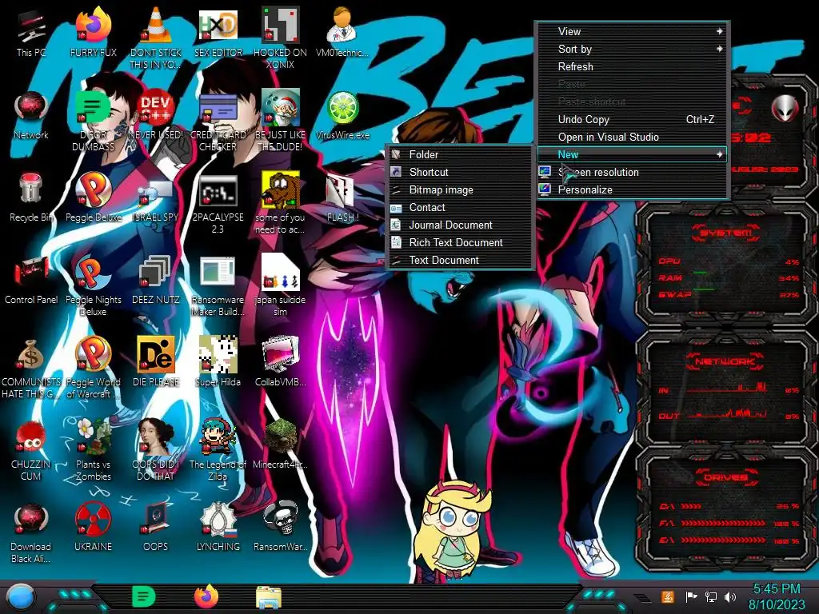Select the SEX EDITOR HxD icon
Image resolution: width=819 pixels, height=614 pixels.
pyautogui.click(x=218, y=34)
